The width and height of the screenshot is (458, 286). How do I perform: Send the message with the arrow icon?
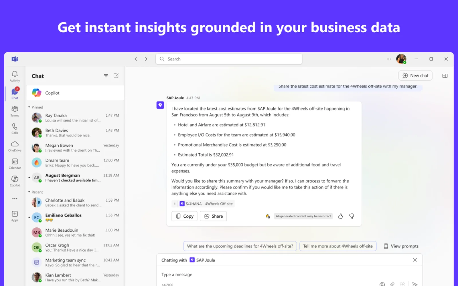(415, 284)
